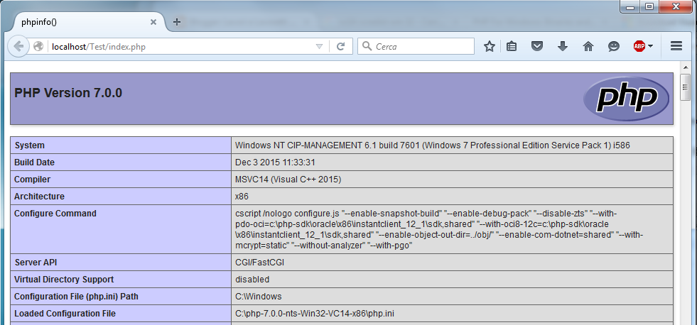Click the PHP Version 7.0.0 heading

(x=68, y=93)
